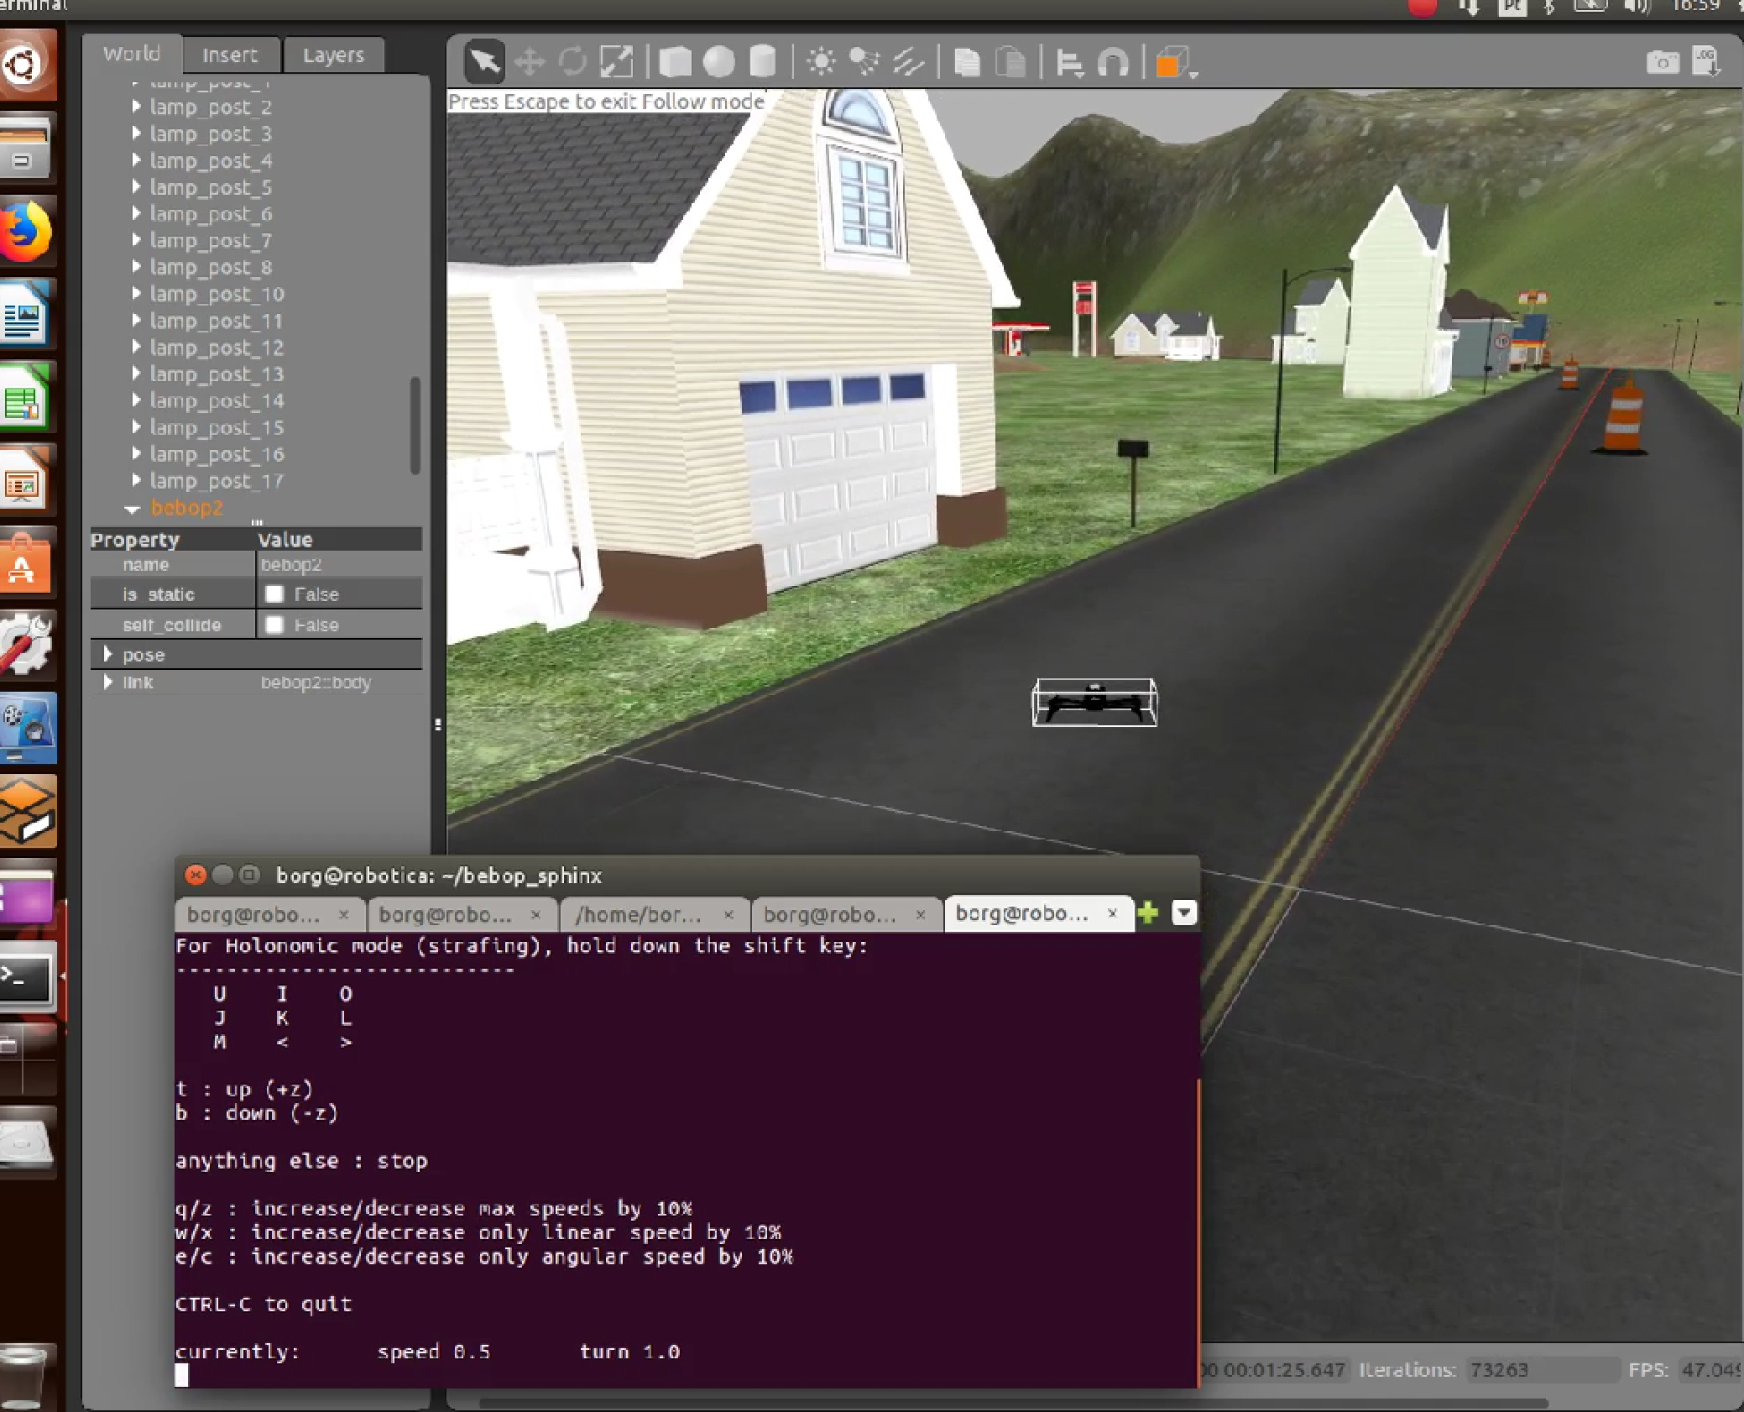Activate the rotate mode tool
The image size is (1744, 1412).
tap(573, 61)
